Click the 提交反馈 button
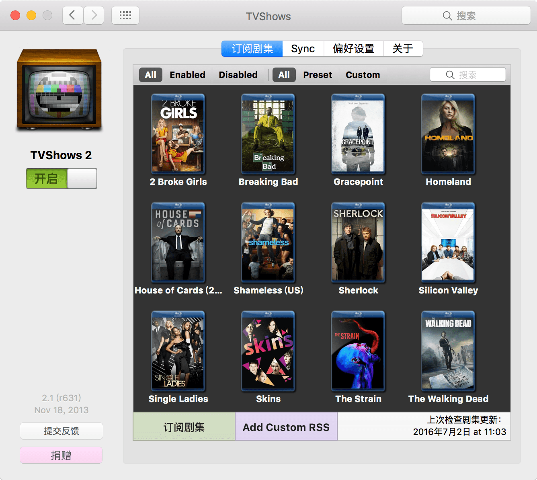537x480 pixels. point(61,431)
